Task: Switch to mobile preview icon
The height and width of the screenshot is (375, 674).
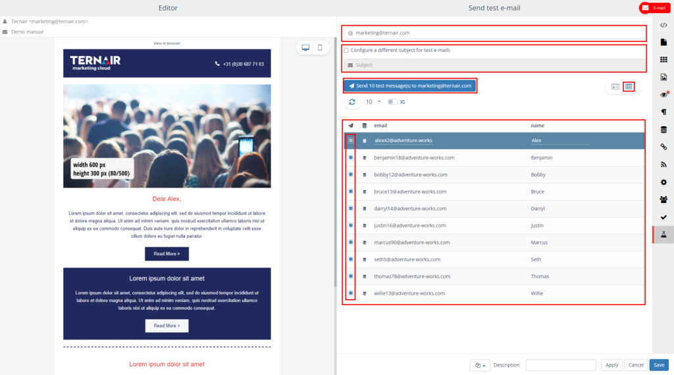Action: click(x=320, y=47)
